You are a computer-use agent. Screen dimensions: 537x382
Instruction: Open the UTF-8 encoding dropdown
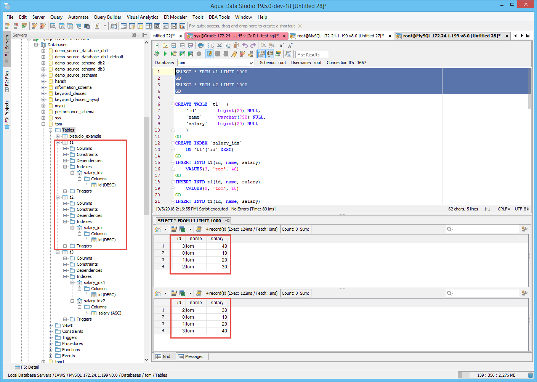pos(522,209)
